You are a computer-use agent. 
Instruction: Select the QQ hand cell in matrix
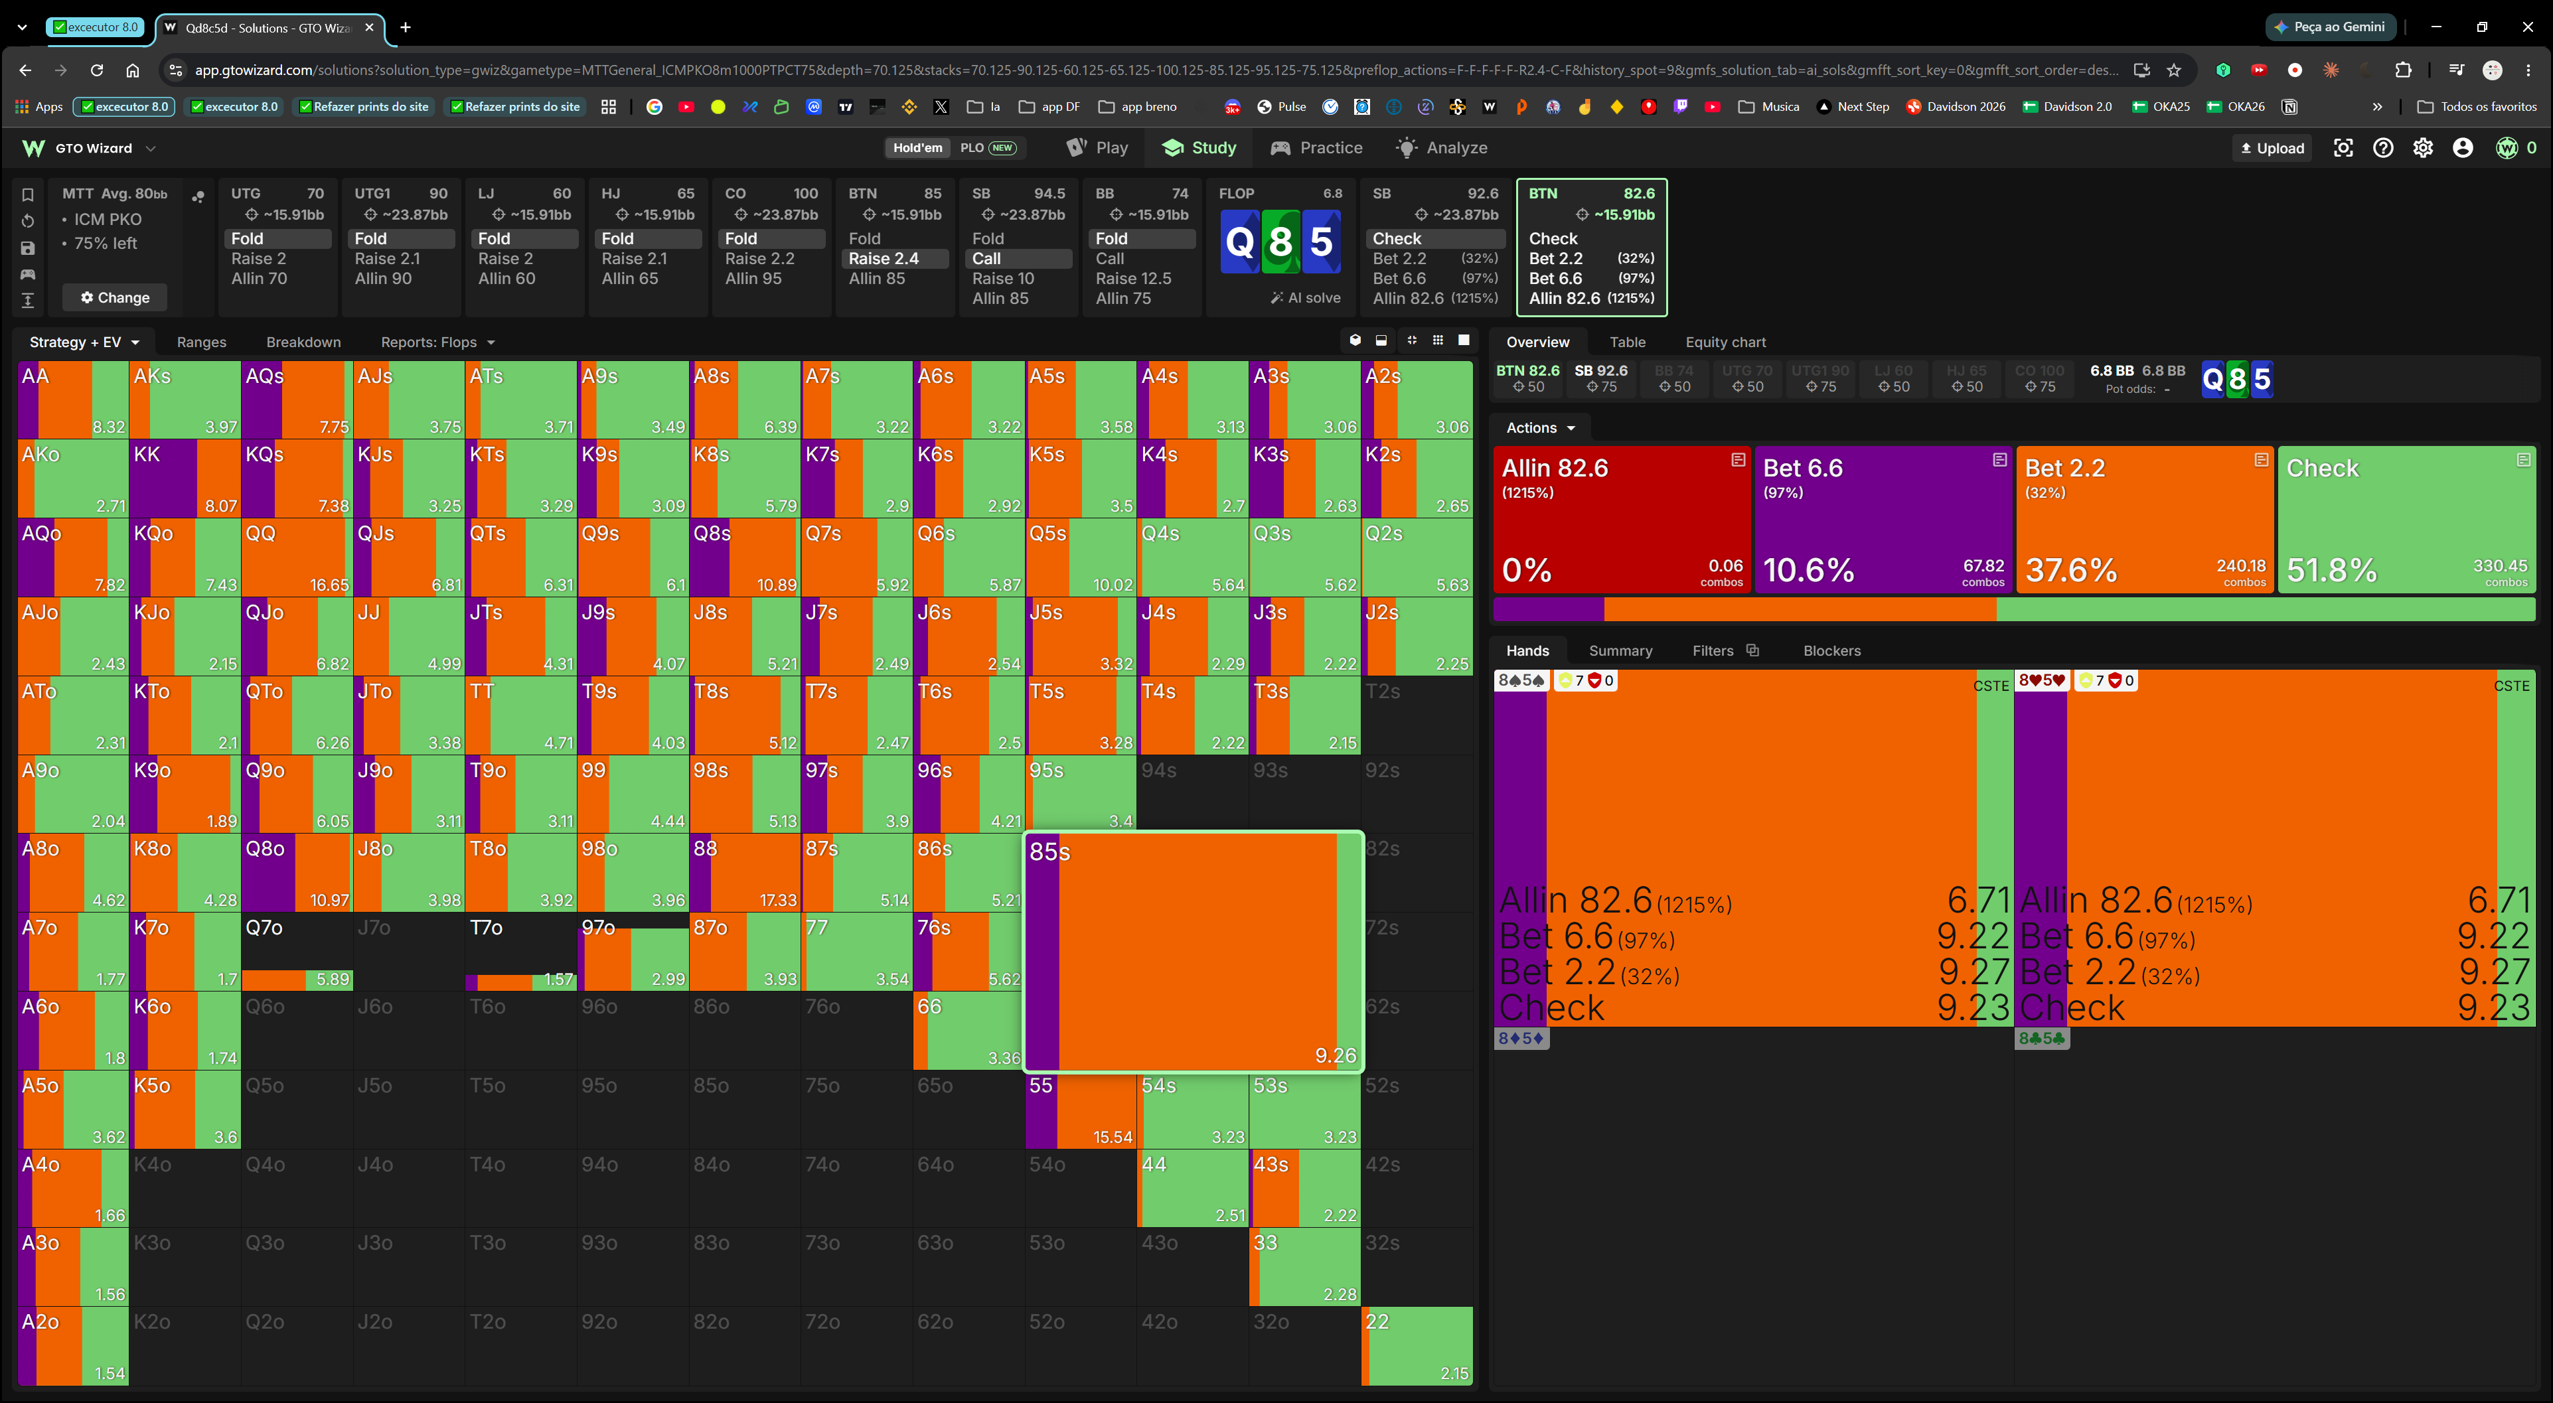296,557
